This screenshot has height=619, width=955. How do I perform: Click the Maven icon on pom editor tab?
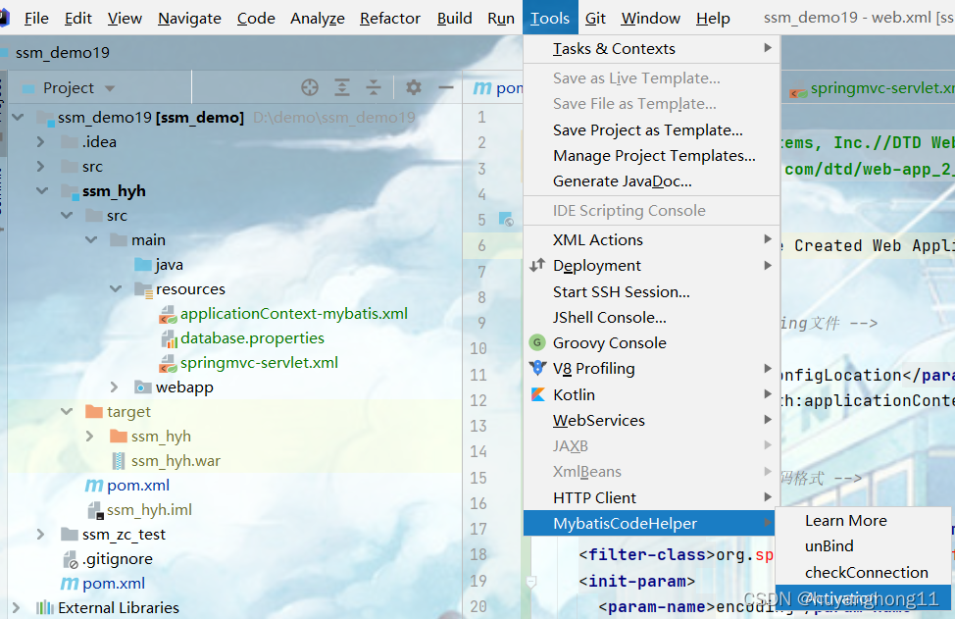(482, 88)
